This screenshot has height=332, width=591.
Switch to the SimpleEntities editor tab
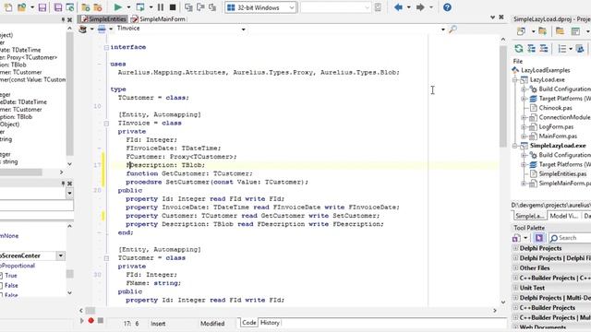pyautogui.click(x=103, y=18)
